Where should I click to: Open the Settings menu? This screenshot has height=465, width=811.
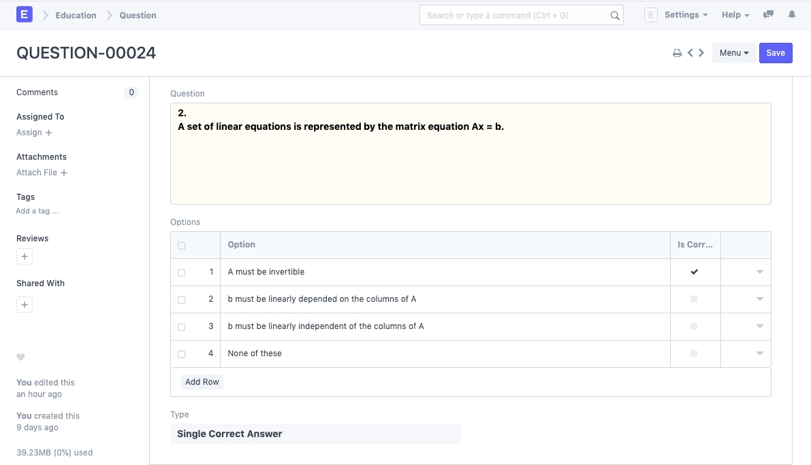coord(686,15)
